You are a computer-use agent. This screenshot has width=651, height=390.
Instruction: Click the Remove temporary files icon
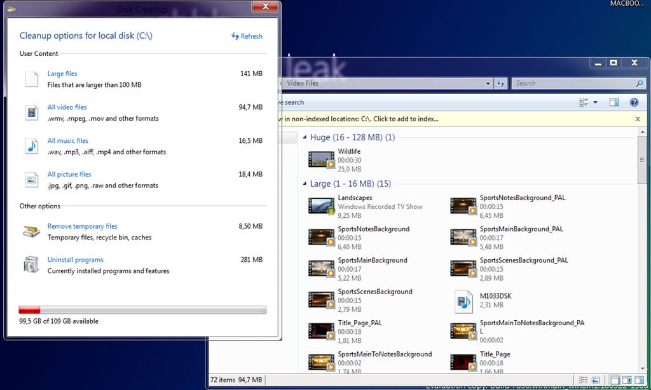click(32, 232)
